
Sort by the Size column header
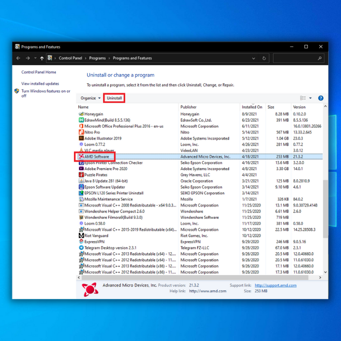click(278, 107)
